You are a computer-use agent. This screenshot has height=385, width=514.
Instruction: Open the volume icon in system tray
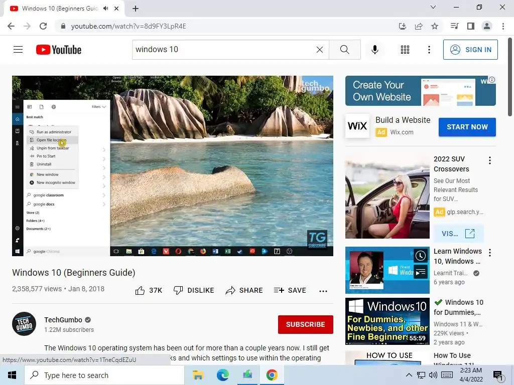pos(433,375)
